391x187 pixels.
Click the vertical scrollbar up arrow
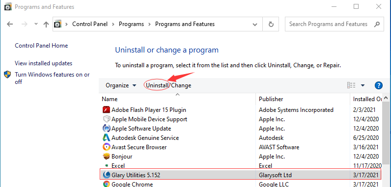tap(386, 98)
